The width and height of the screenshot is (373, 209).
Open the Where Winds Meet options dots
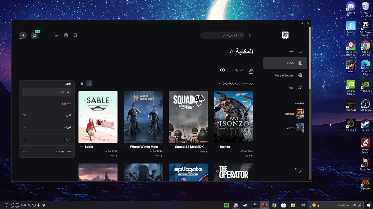pyautogui.click(x=127, y=147)
